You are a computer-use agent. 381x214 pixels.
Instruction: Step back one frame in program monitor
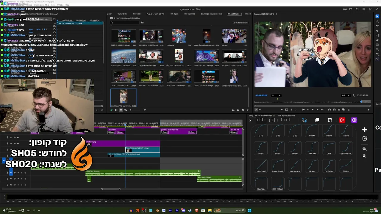click(x=308, y=110)
